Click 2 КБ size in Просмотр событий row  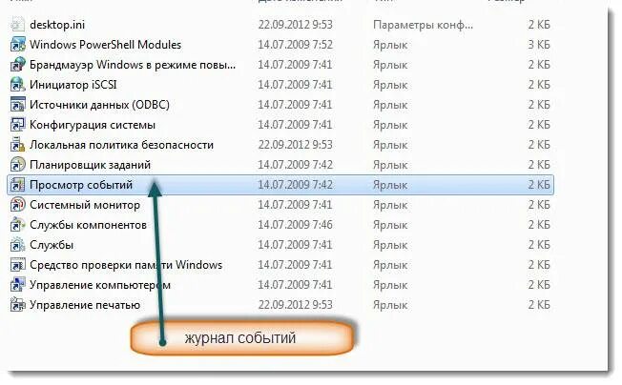[x=539, y=185]
